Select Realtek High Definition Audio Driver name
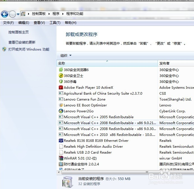Viewport: 194px width, 189px height. click(93, 147)
